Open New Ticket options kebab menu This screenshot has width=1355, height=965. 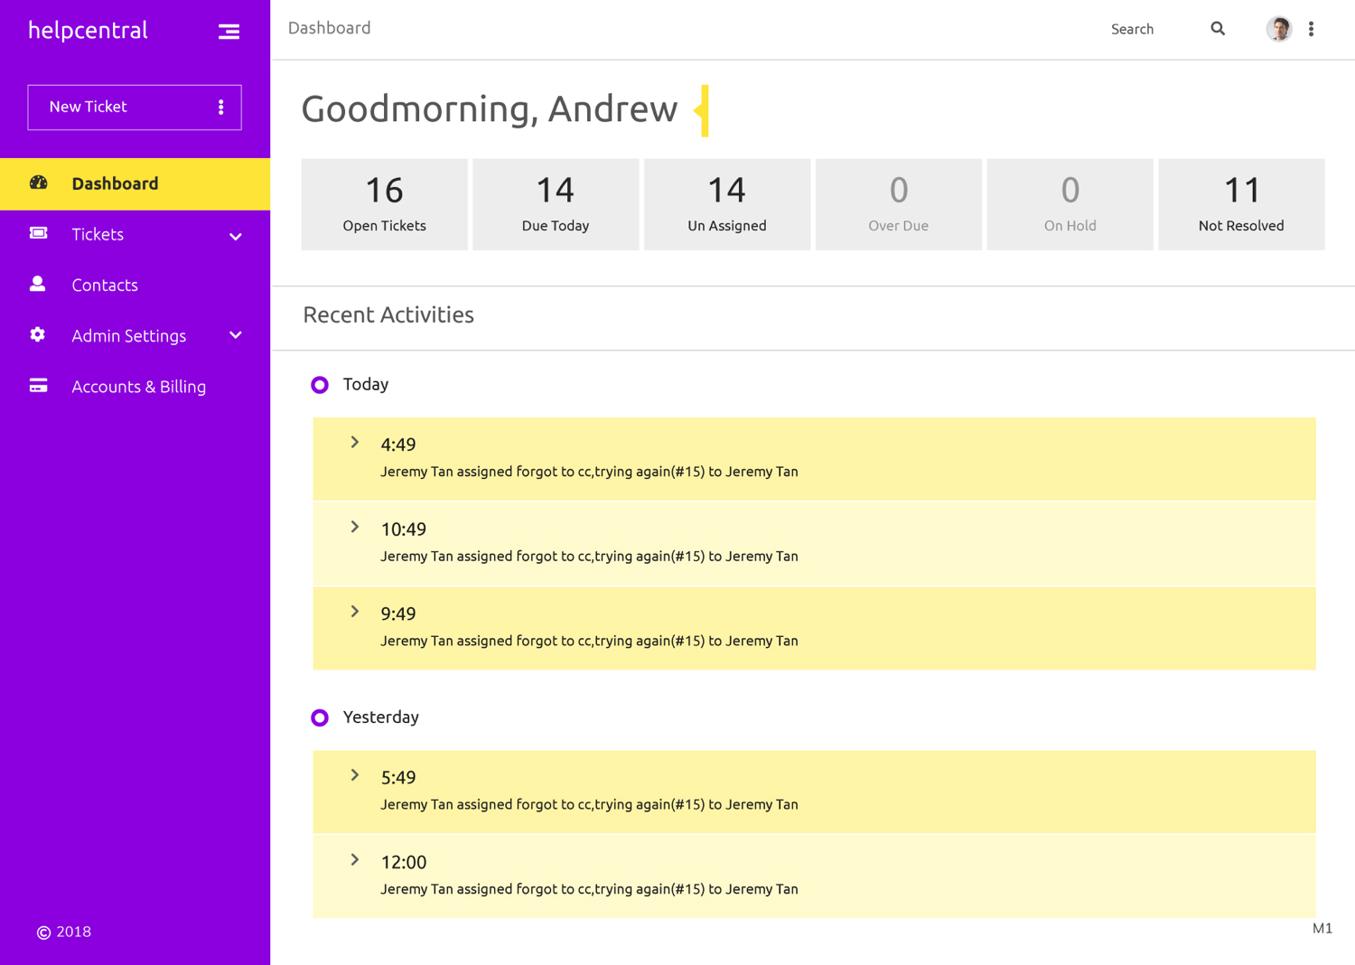(221, 108)
